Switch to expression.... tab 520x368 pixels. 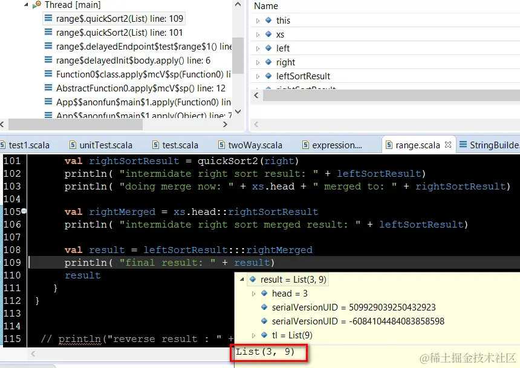[x=333, y=145]
